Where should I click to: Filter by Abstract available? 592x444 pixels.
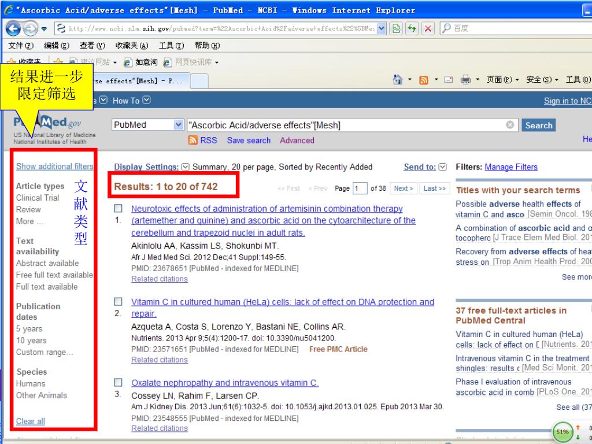coord(47,263)
